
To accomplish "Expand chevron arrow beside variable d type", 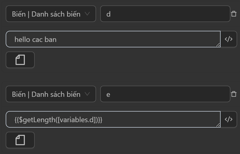I will pyautogui.click(x=88, y=14).
